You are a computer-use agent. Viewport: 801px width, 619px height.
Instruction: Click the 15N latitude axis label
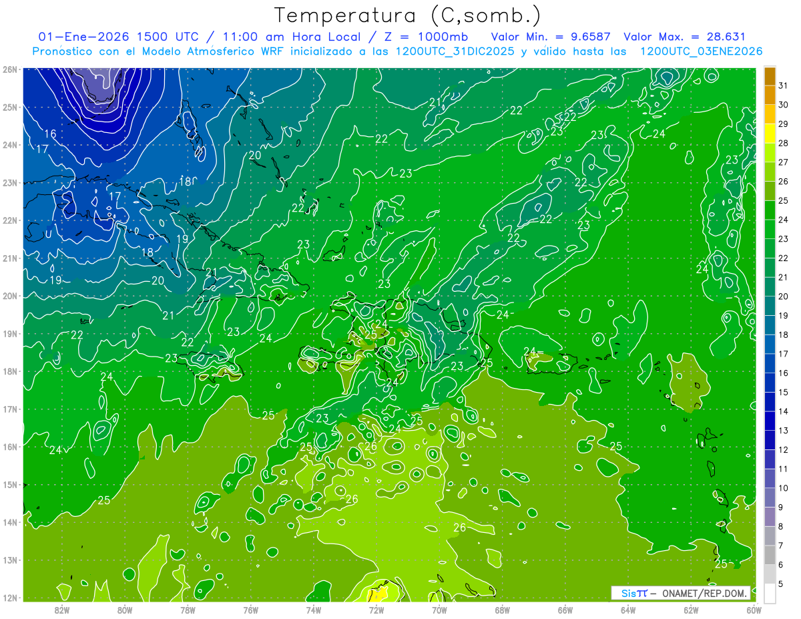(9, 485)
